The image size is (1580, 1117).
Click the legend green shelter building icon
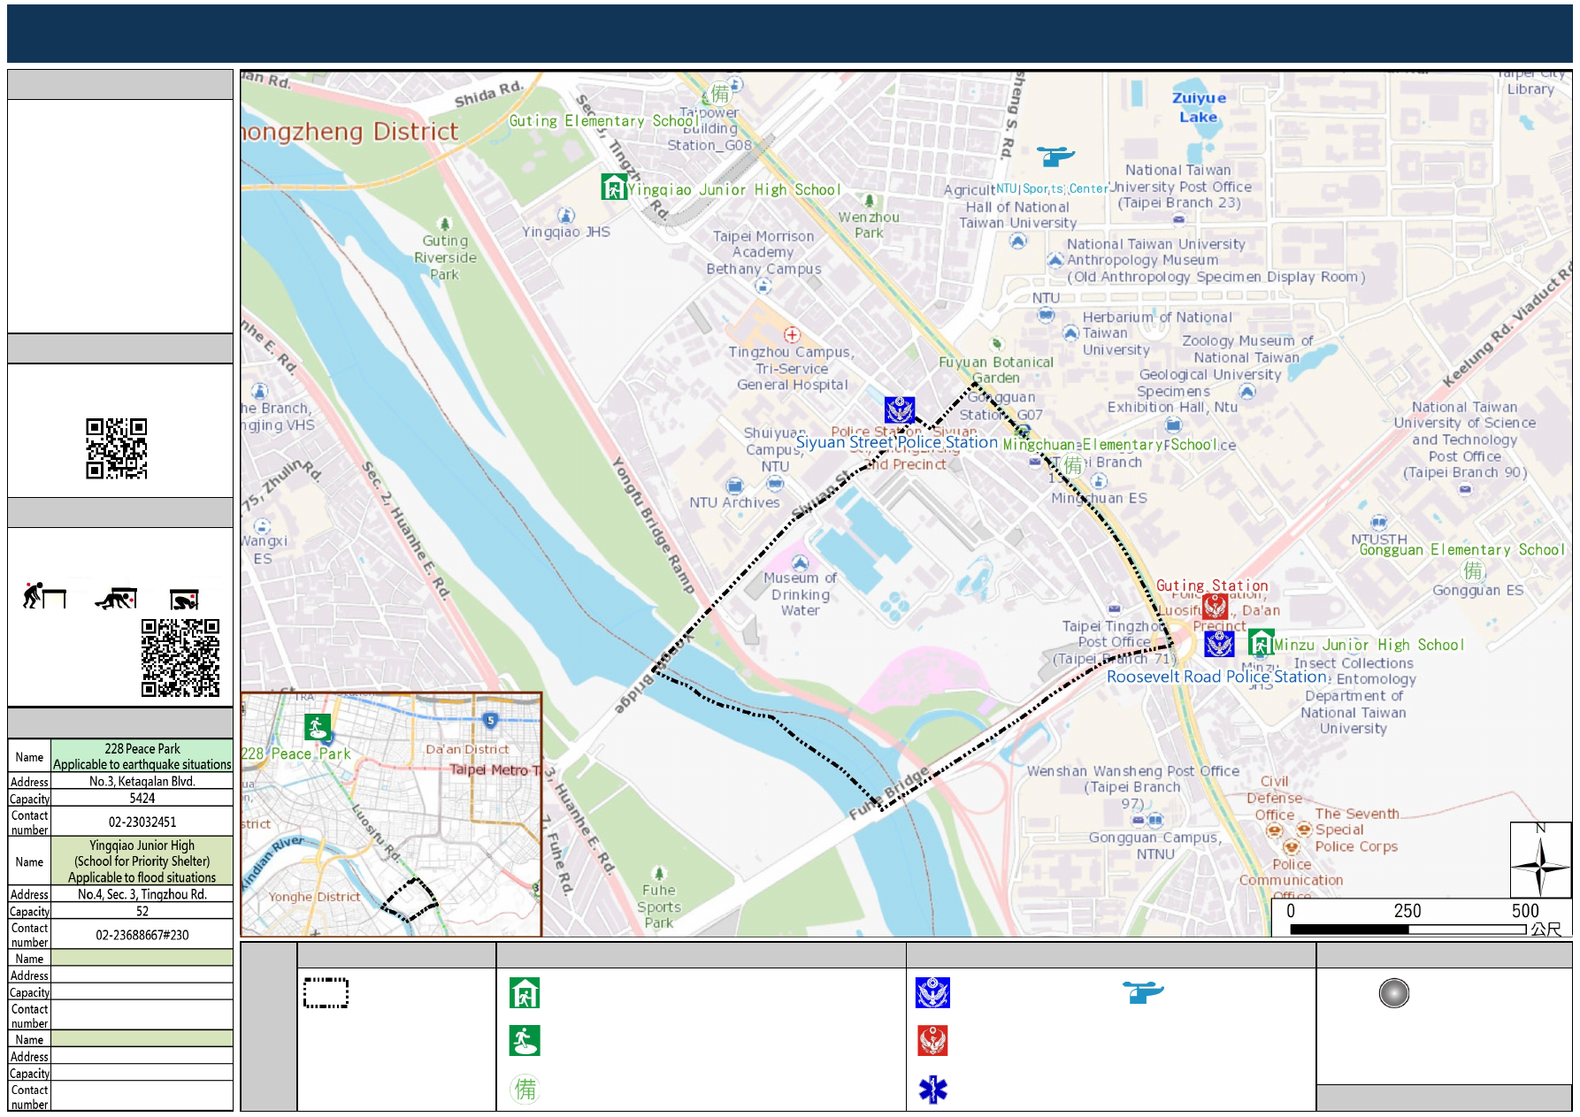coord(525,993)
